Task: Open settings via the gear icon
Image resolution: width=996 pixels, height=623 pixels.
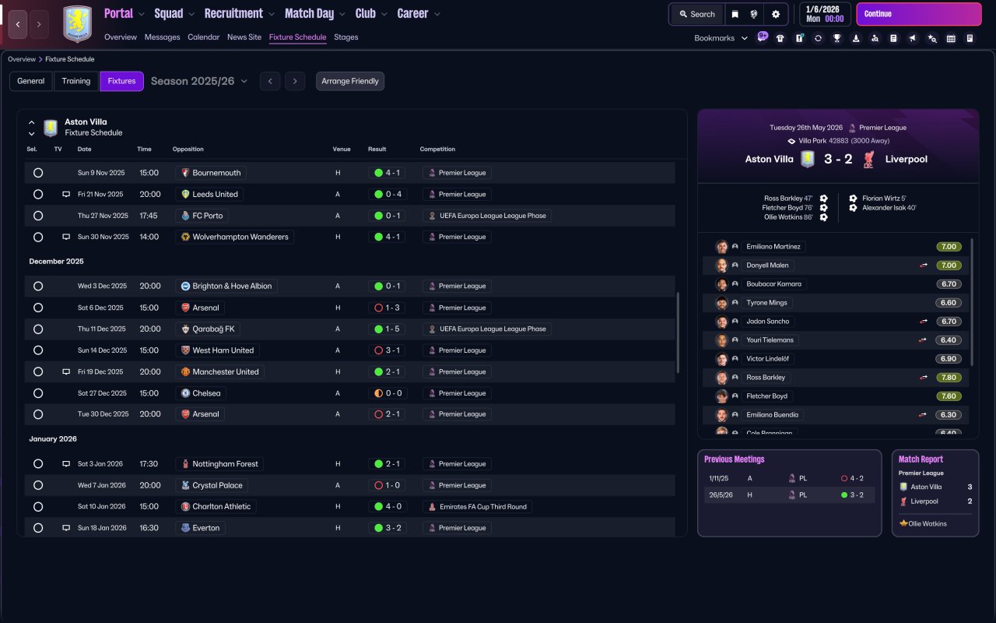Action: [x=776, y=14]
